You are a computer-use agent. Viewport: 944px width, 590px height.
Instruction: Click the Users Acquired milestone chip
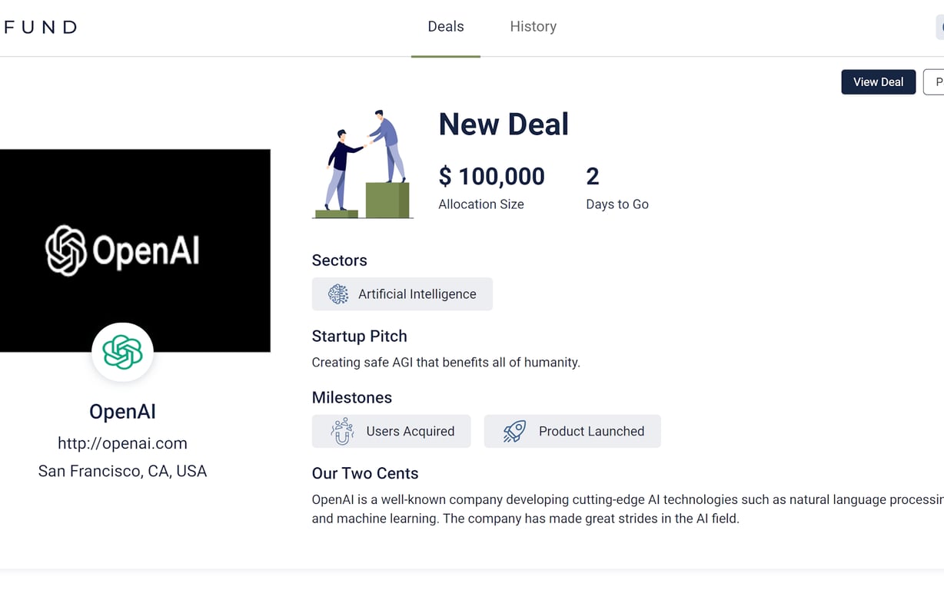(x=391, y=431)
